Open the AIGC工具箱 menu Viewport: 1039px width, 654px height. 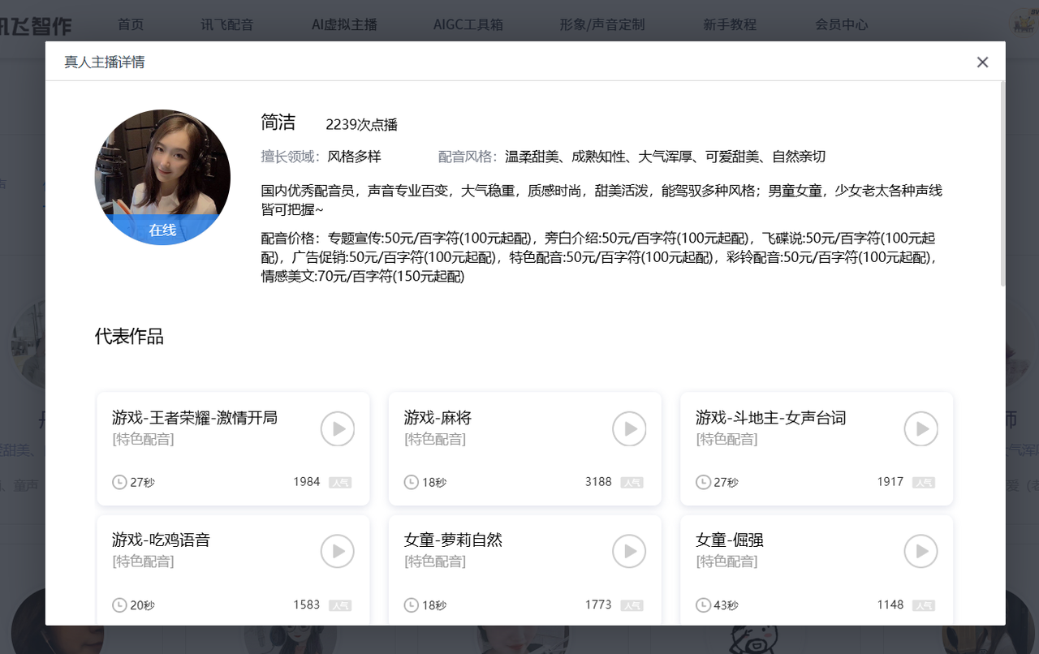pos(468,24)
